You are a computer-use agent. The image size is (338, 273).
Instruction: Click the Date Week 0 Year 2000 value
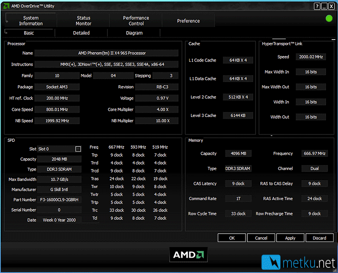click(59, 220)
